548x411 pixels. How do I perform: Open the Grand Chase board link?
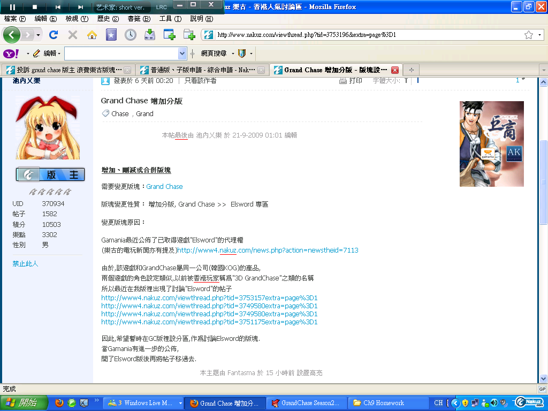[164, 187]
